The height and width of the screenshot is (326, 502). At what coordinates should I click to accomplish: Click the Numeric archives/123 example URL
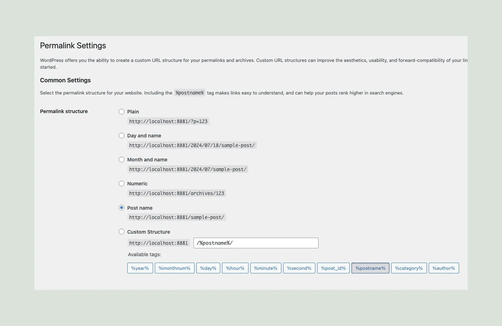click(x=177, y=193)
